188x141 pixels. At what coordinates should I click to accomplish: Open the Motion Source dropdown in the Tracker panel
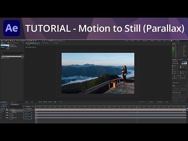182,92
